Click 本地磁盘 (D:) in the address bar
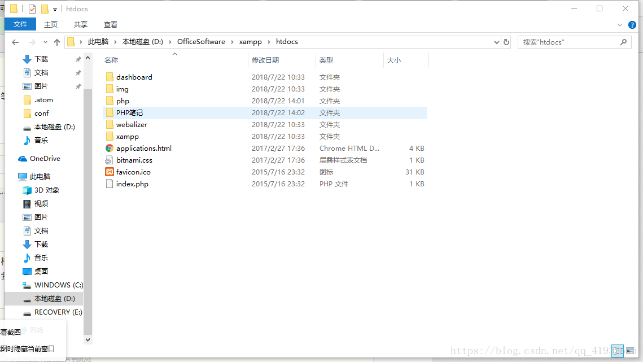Image resolution: width=643 pixels, height=362 pixels. click(142, 41)
